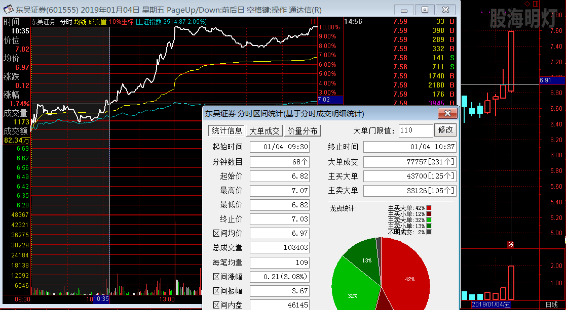This screenshot has height=310, width=566.
Task: Click the 每笔均量 value 109
Action: tap(279, 262)
